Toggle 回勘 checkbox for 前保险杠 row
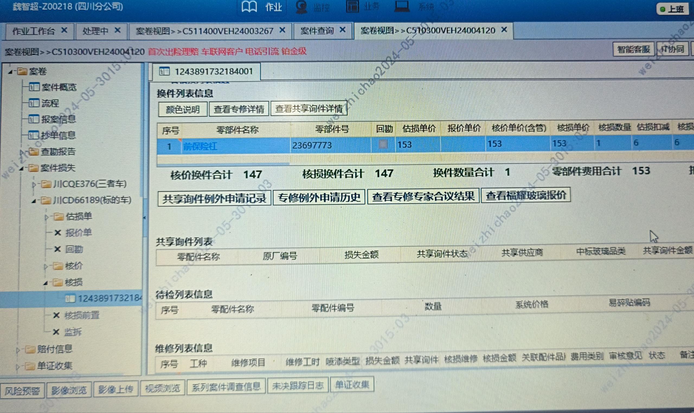694x413 pixels. coord(383,144)
